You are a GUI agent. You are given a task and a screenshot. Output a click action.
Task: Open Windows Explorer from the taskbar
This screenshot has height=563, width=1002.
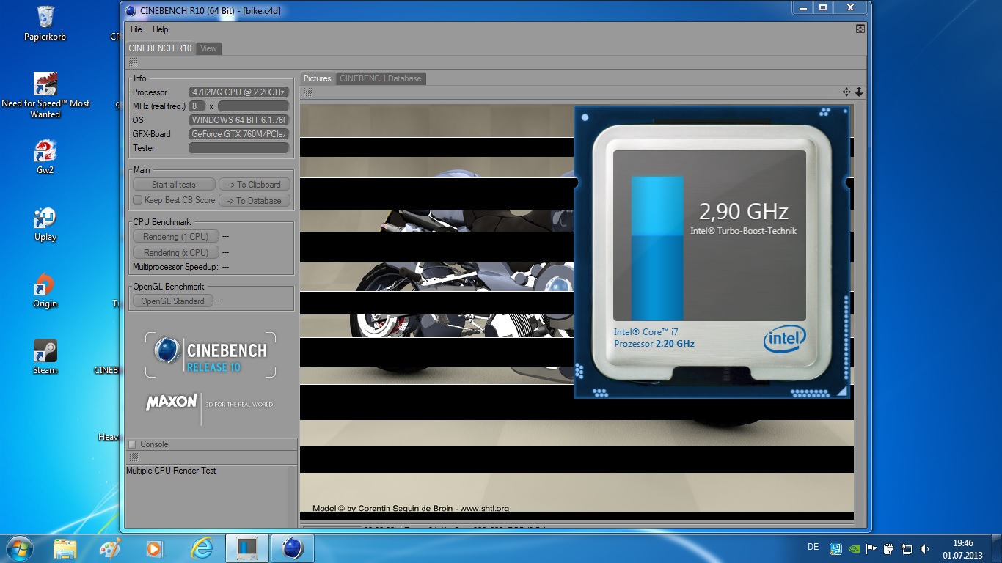coord(65,548)
